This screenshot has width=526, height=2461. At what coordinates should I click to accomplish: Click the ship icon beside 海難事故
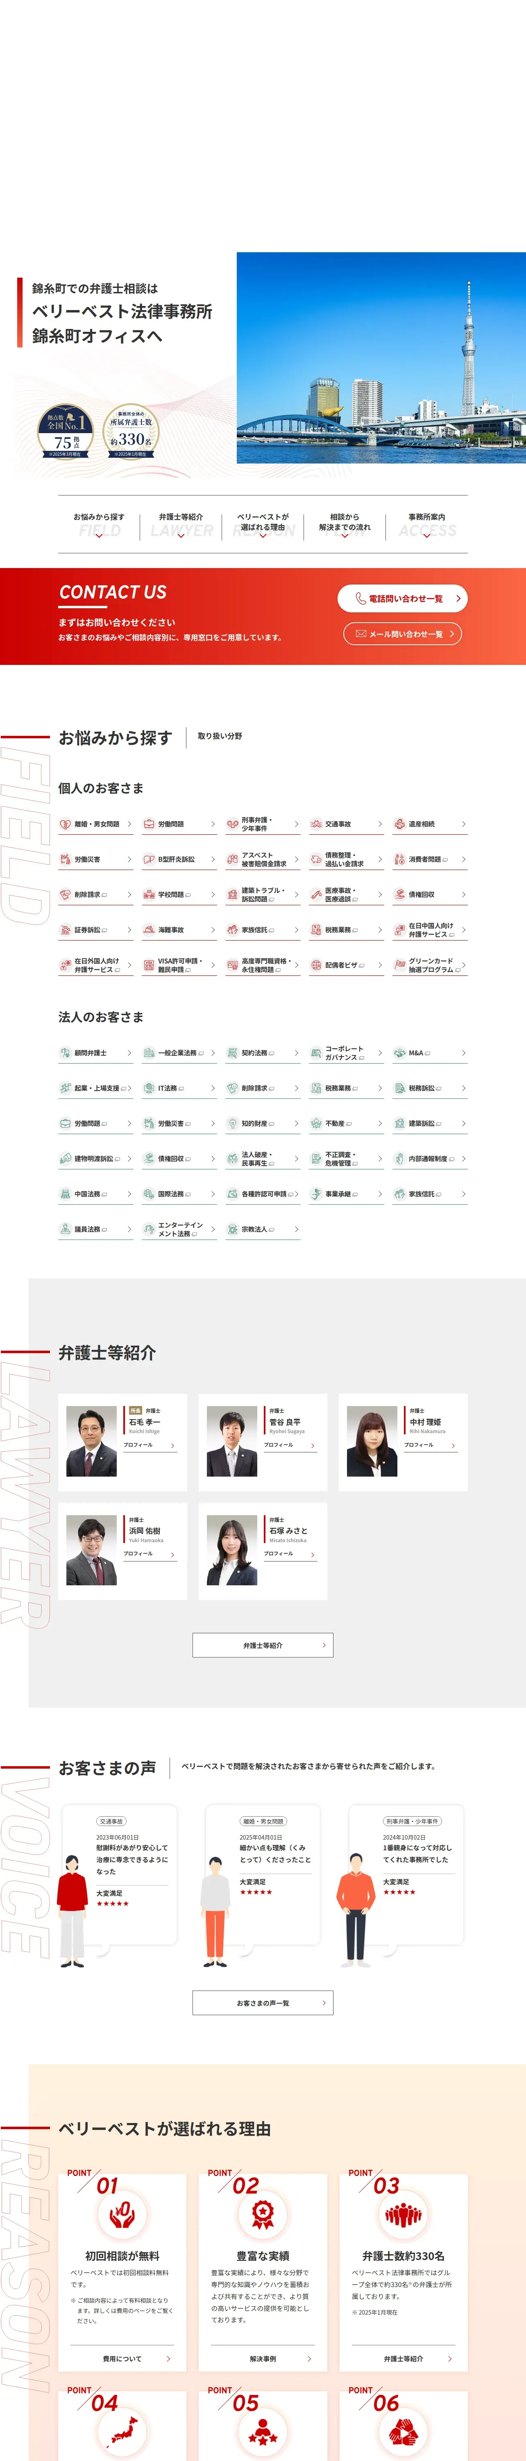(149, 929)
